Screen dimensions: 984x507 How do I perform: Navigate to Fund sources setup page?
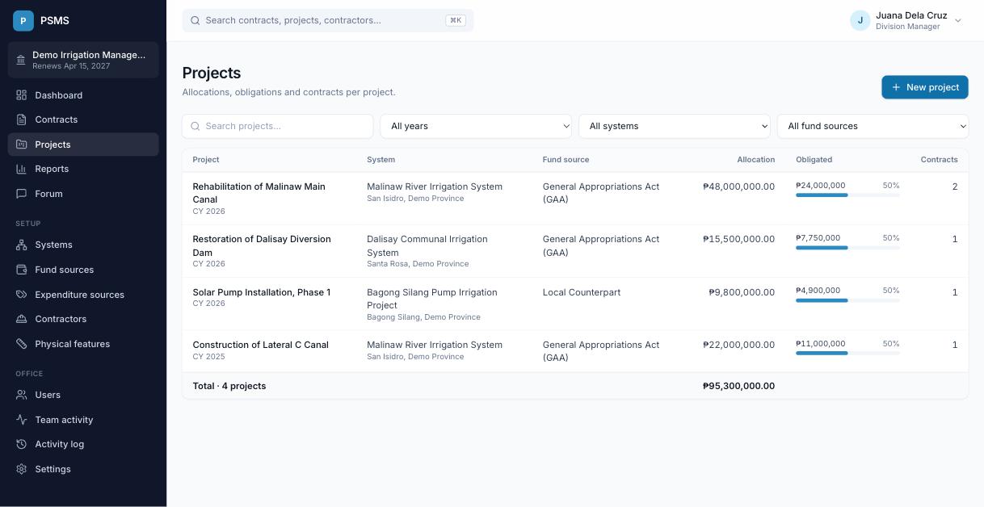[x=83, y=270]
